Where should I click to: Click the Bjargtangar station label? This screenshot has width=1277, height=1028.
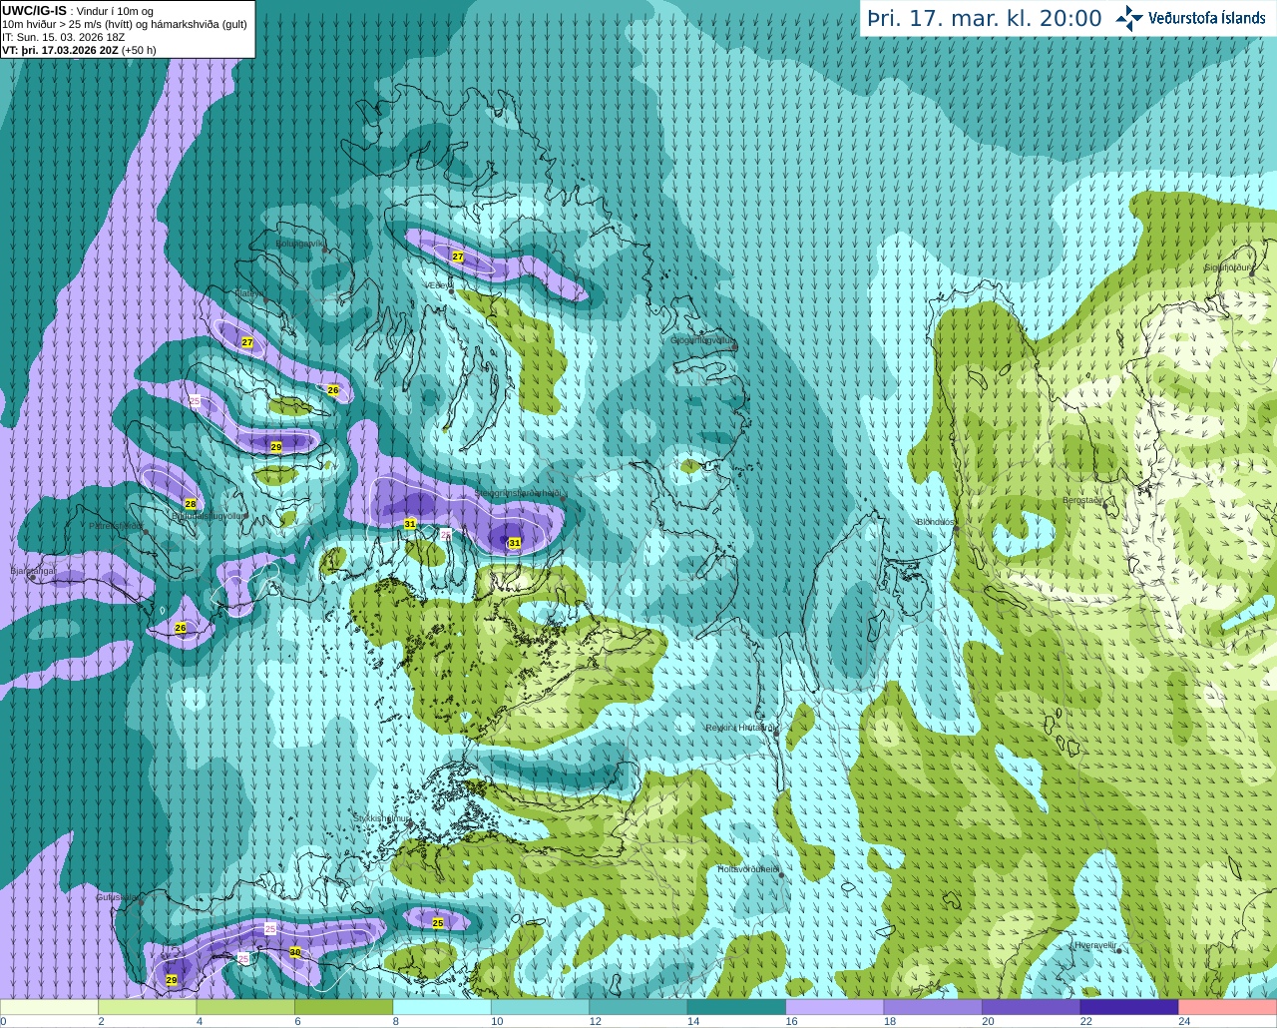tap(33, 571)
